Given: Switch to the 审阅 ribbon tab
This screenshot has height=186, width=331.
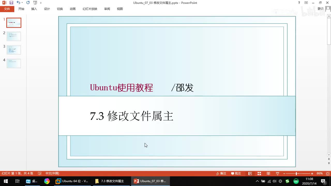Looking at the screenshot, I should pos(107,9).
